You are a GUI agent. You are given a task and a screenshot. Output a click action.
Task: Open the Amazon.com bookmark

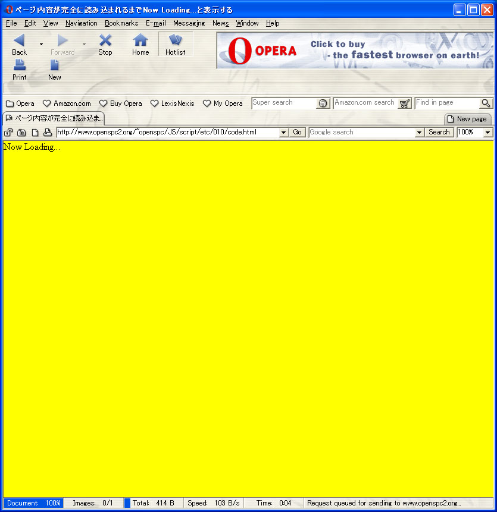[x=67, y=103]
